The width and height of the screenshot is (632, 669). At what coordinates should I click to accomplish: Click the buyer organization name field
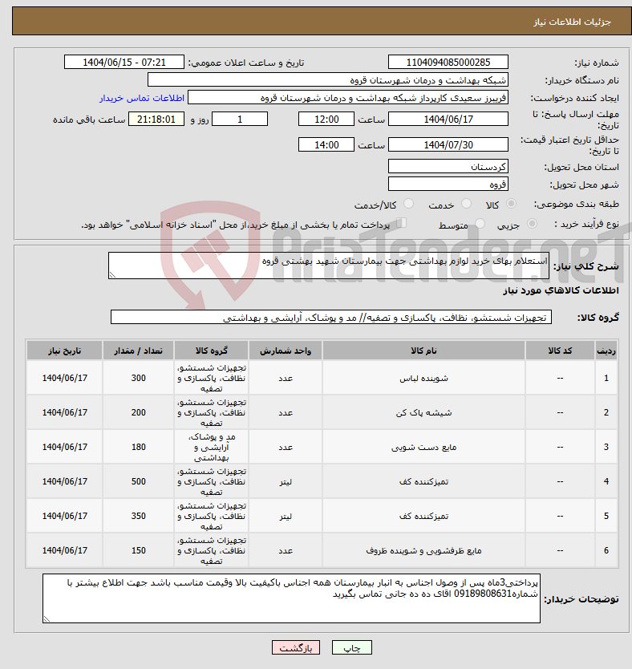click(328, 79)
